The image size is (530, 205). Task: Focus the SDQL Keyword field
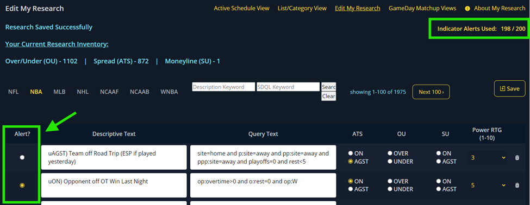tap(288, 87)
